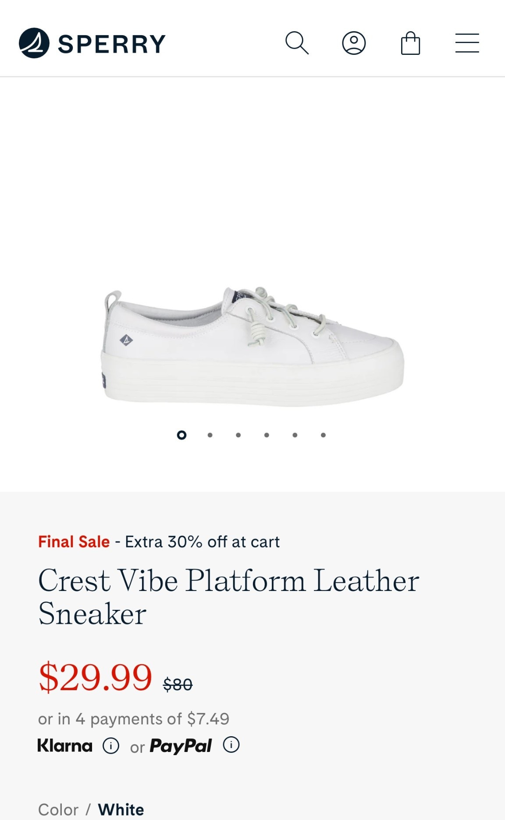
Task: Select the fourth carousel dot
Action: click(x=267, y=435)
